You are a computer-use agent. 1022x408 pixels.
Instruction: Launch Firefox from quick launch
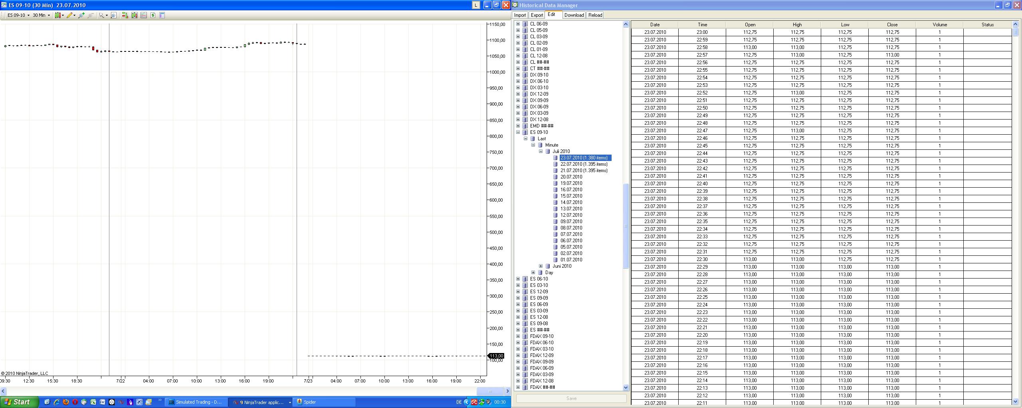66,402
